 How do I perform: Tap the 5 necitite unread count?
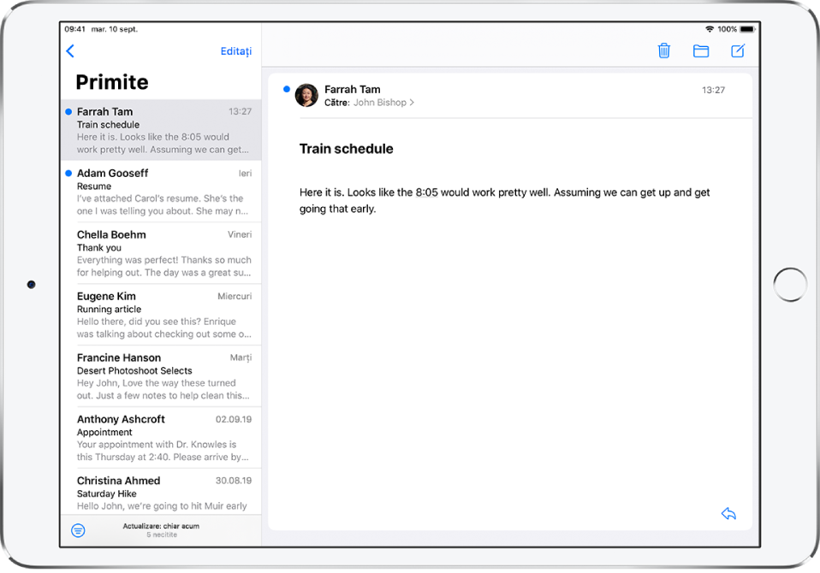pos(162,535)
